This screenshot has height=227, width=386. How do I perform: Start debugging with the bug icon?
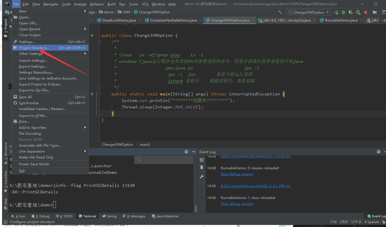[343, 12]
